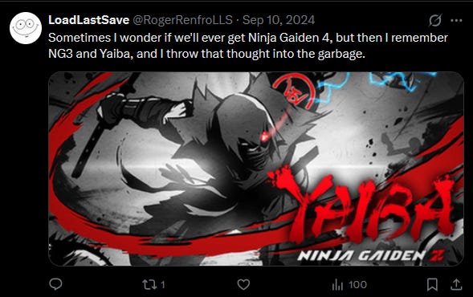Image resolution: width=473 pixels, height=297 pixels.
Task: Share the post using the upload arrow icon
Action: 456,284
